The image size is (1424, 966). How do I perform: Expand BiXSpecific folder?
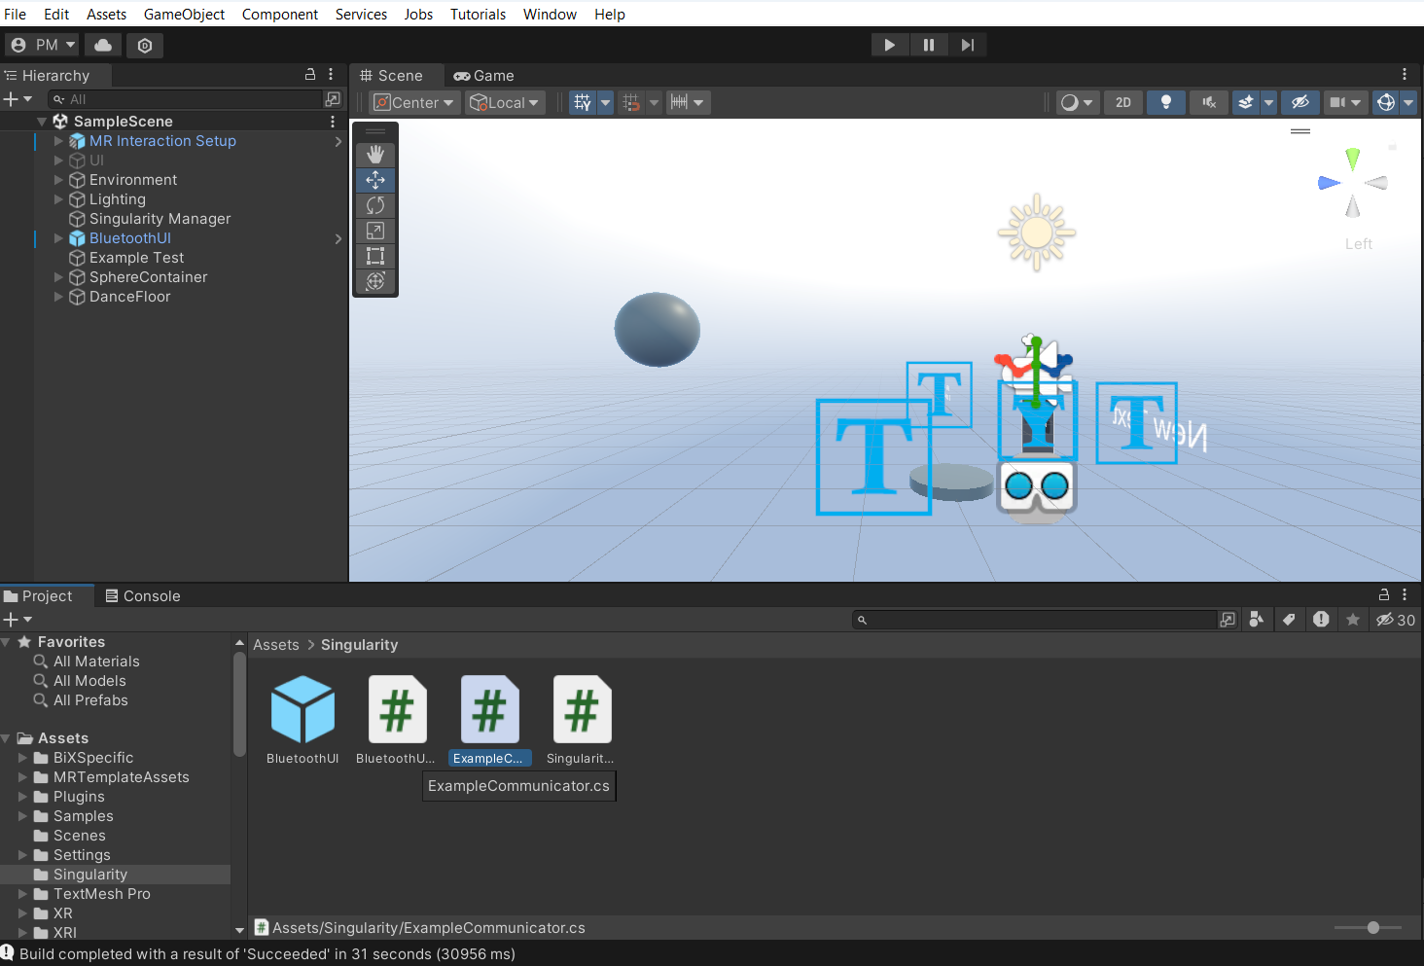tap(23, 758)
